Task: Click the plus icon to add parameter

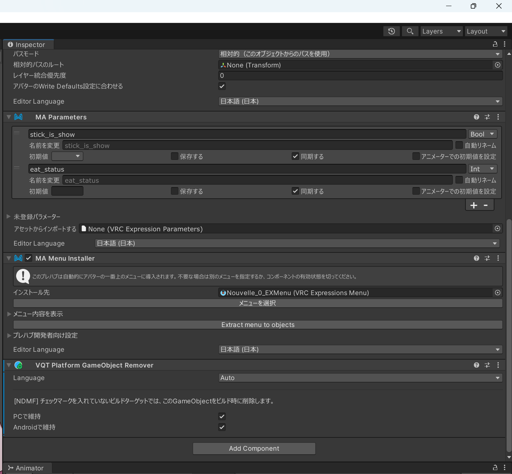Action: 474,205
